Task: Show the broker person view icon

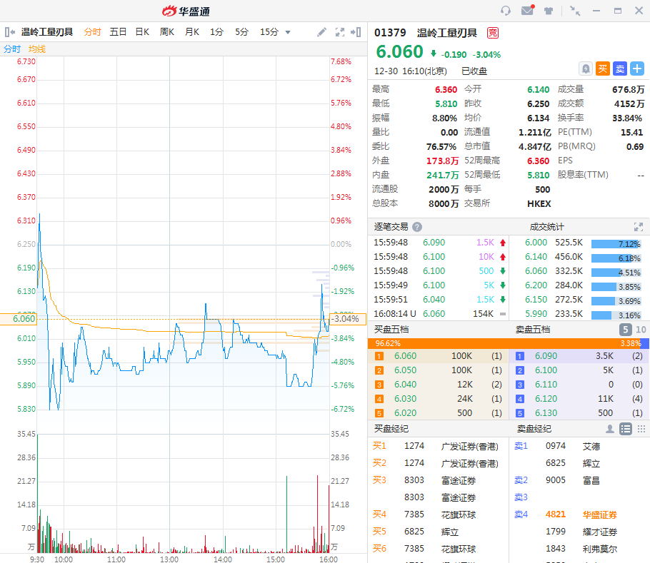Action: click(610, 429)
